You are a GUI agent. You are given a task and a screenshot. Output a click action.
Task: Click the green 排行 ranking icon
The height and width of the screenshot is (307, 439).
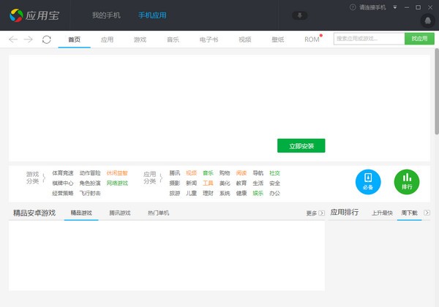coord(407,181)
